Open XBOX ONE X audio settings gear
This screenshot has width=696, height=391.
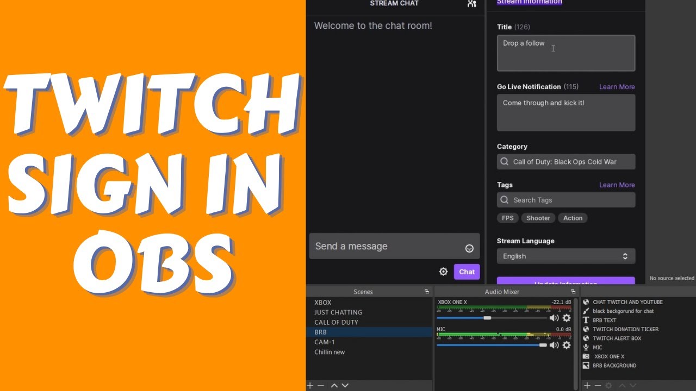pos(567,318)
